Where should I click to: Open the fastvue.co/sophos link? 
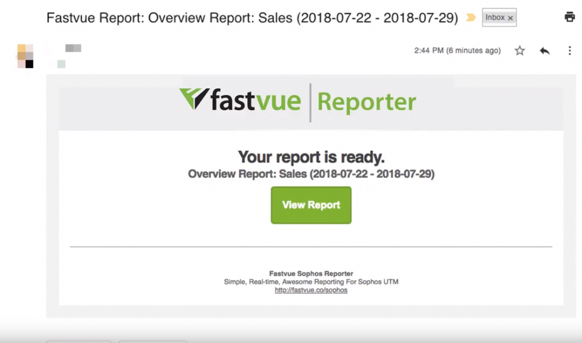point(311,290)
